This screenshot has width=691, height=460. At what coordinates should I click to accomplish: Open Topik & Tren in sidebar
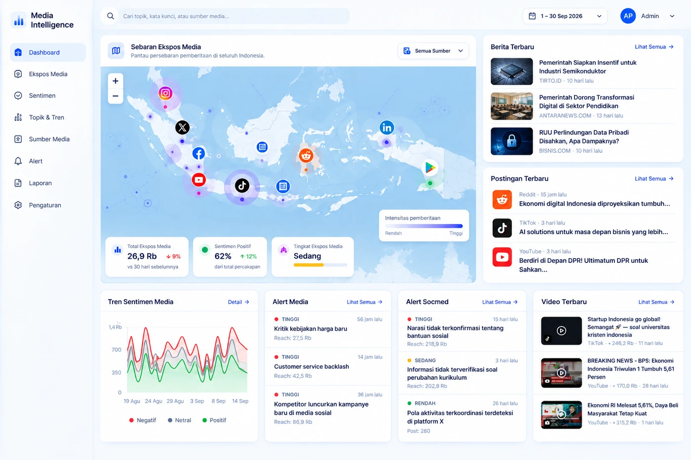(x=48, y=117)
